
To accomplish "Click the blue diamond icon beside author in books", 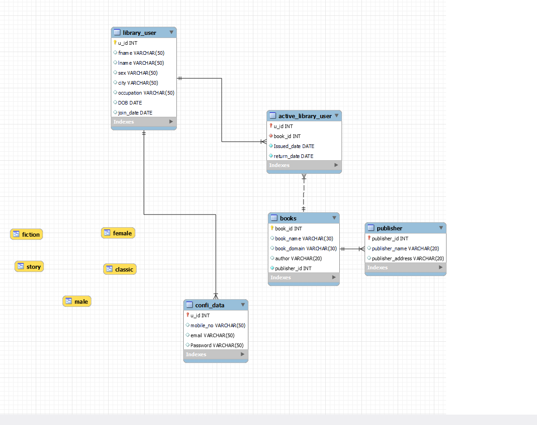I will (x=272, y=258).
